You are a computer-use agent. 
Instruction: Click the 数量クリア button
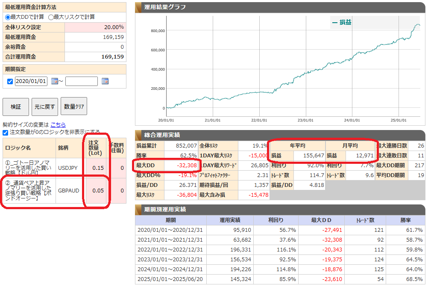click(73, 107)
